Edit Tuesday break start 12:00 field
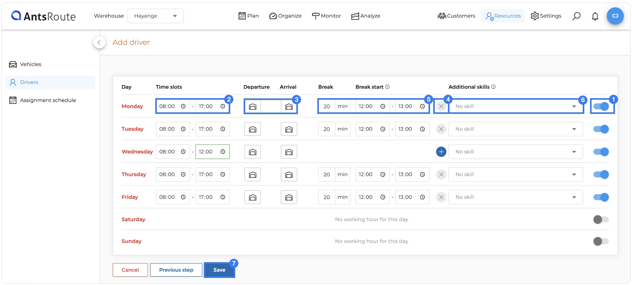 pos(372,129)
